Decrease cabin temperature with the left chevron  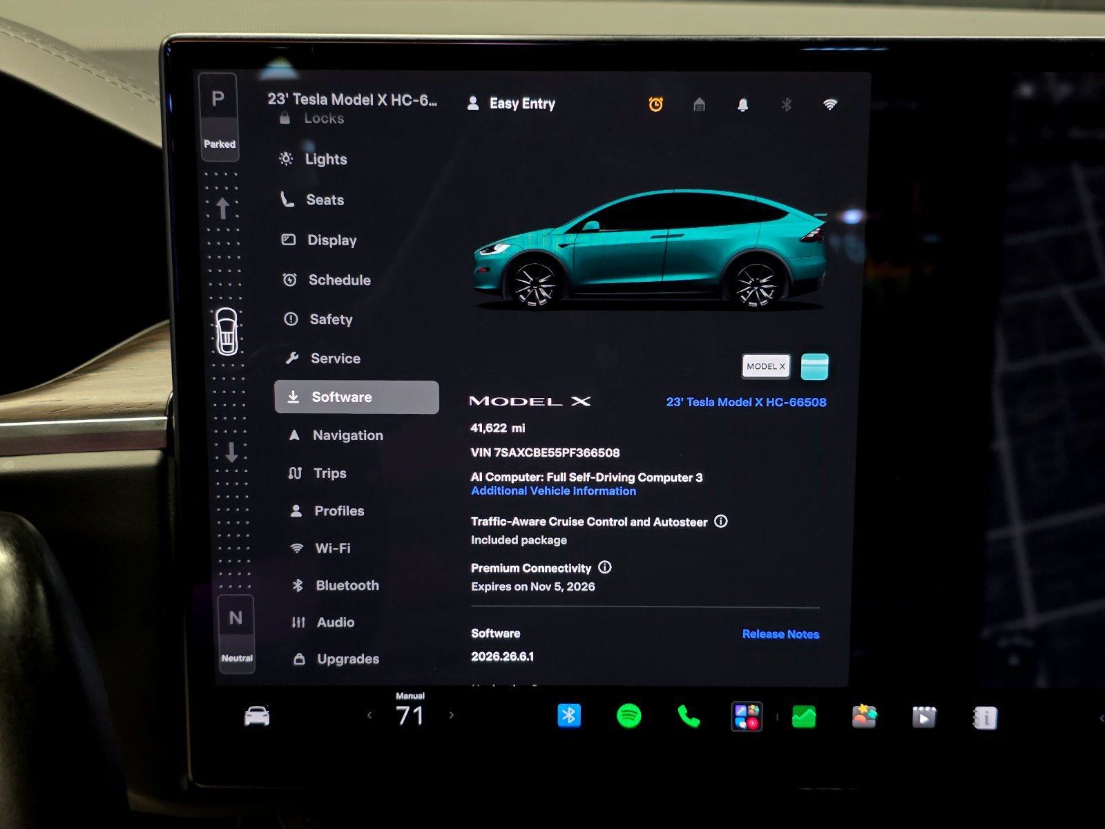(369, 716)
